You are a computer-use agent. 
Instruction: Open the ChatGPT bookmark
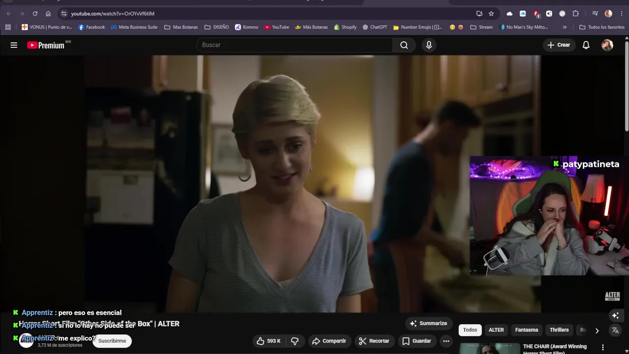click(x=375, y=27)
